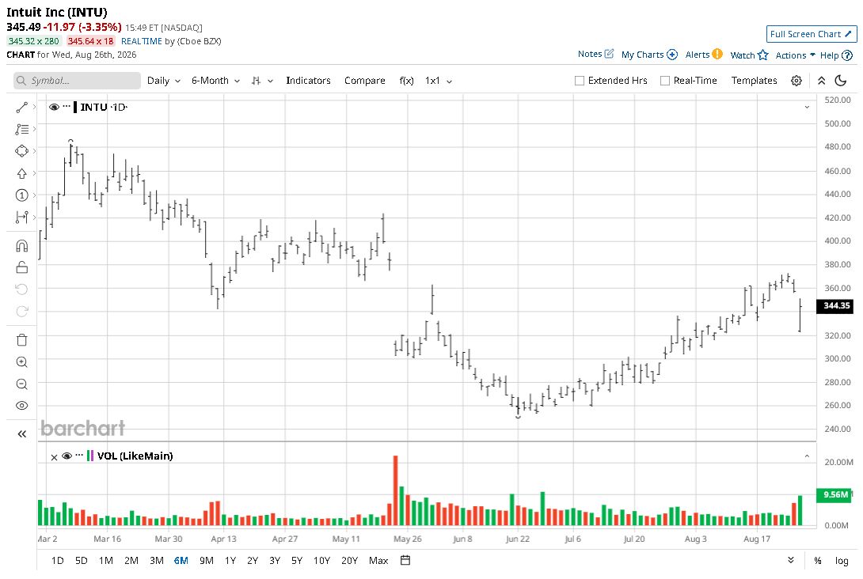Click the redo arrow icon
The height and width of the screenshot is (579, 863).
21,311
